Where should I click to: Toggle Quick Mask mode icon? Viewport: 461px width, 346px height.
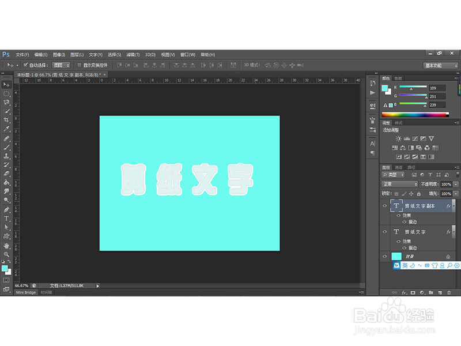(x=6, y=280)
